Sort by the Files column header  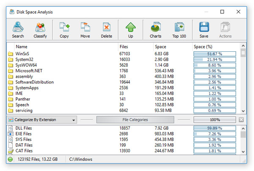[124, 47]
